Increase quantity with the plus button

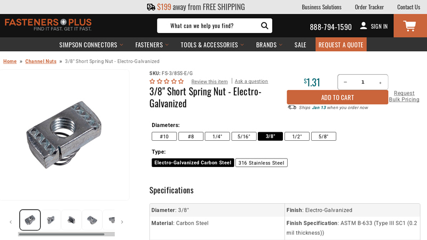380,83
